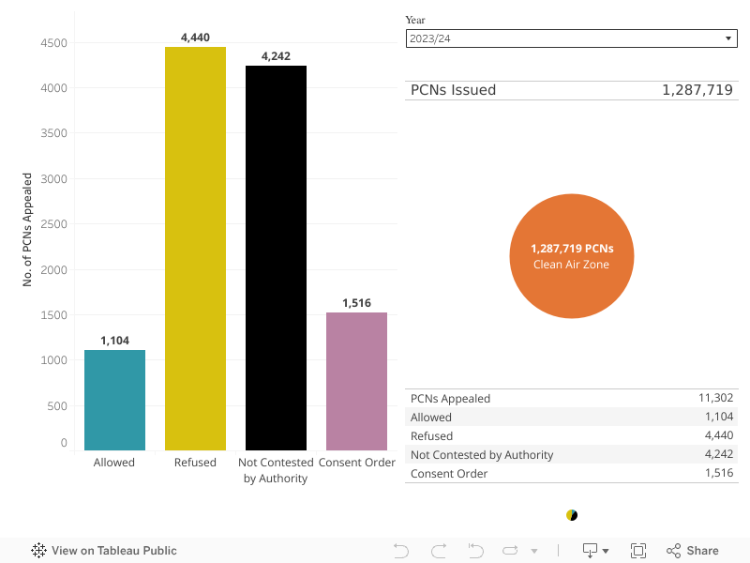
Task: Select the yellow Refused bar
Action: (x=195, y=249)
